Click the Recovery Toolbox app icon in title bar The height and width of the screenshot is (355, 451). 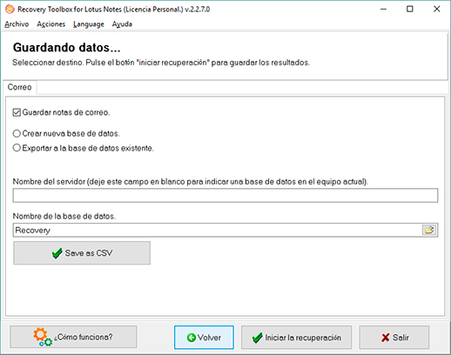[10, 9]
